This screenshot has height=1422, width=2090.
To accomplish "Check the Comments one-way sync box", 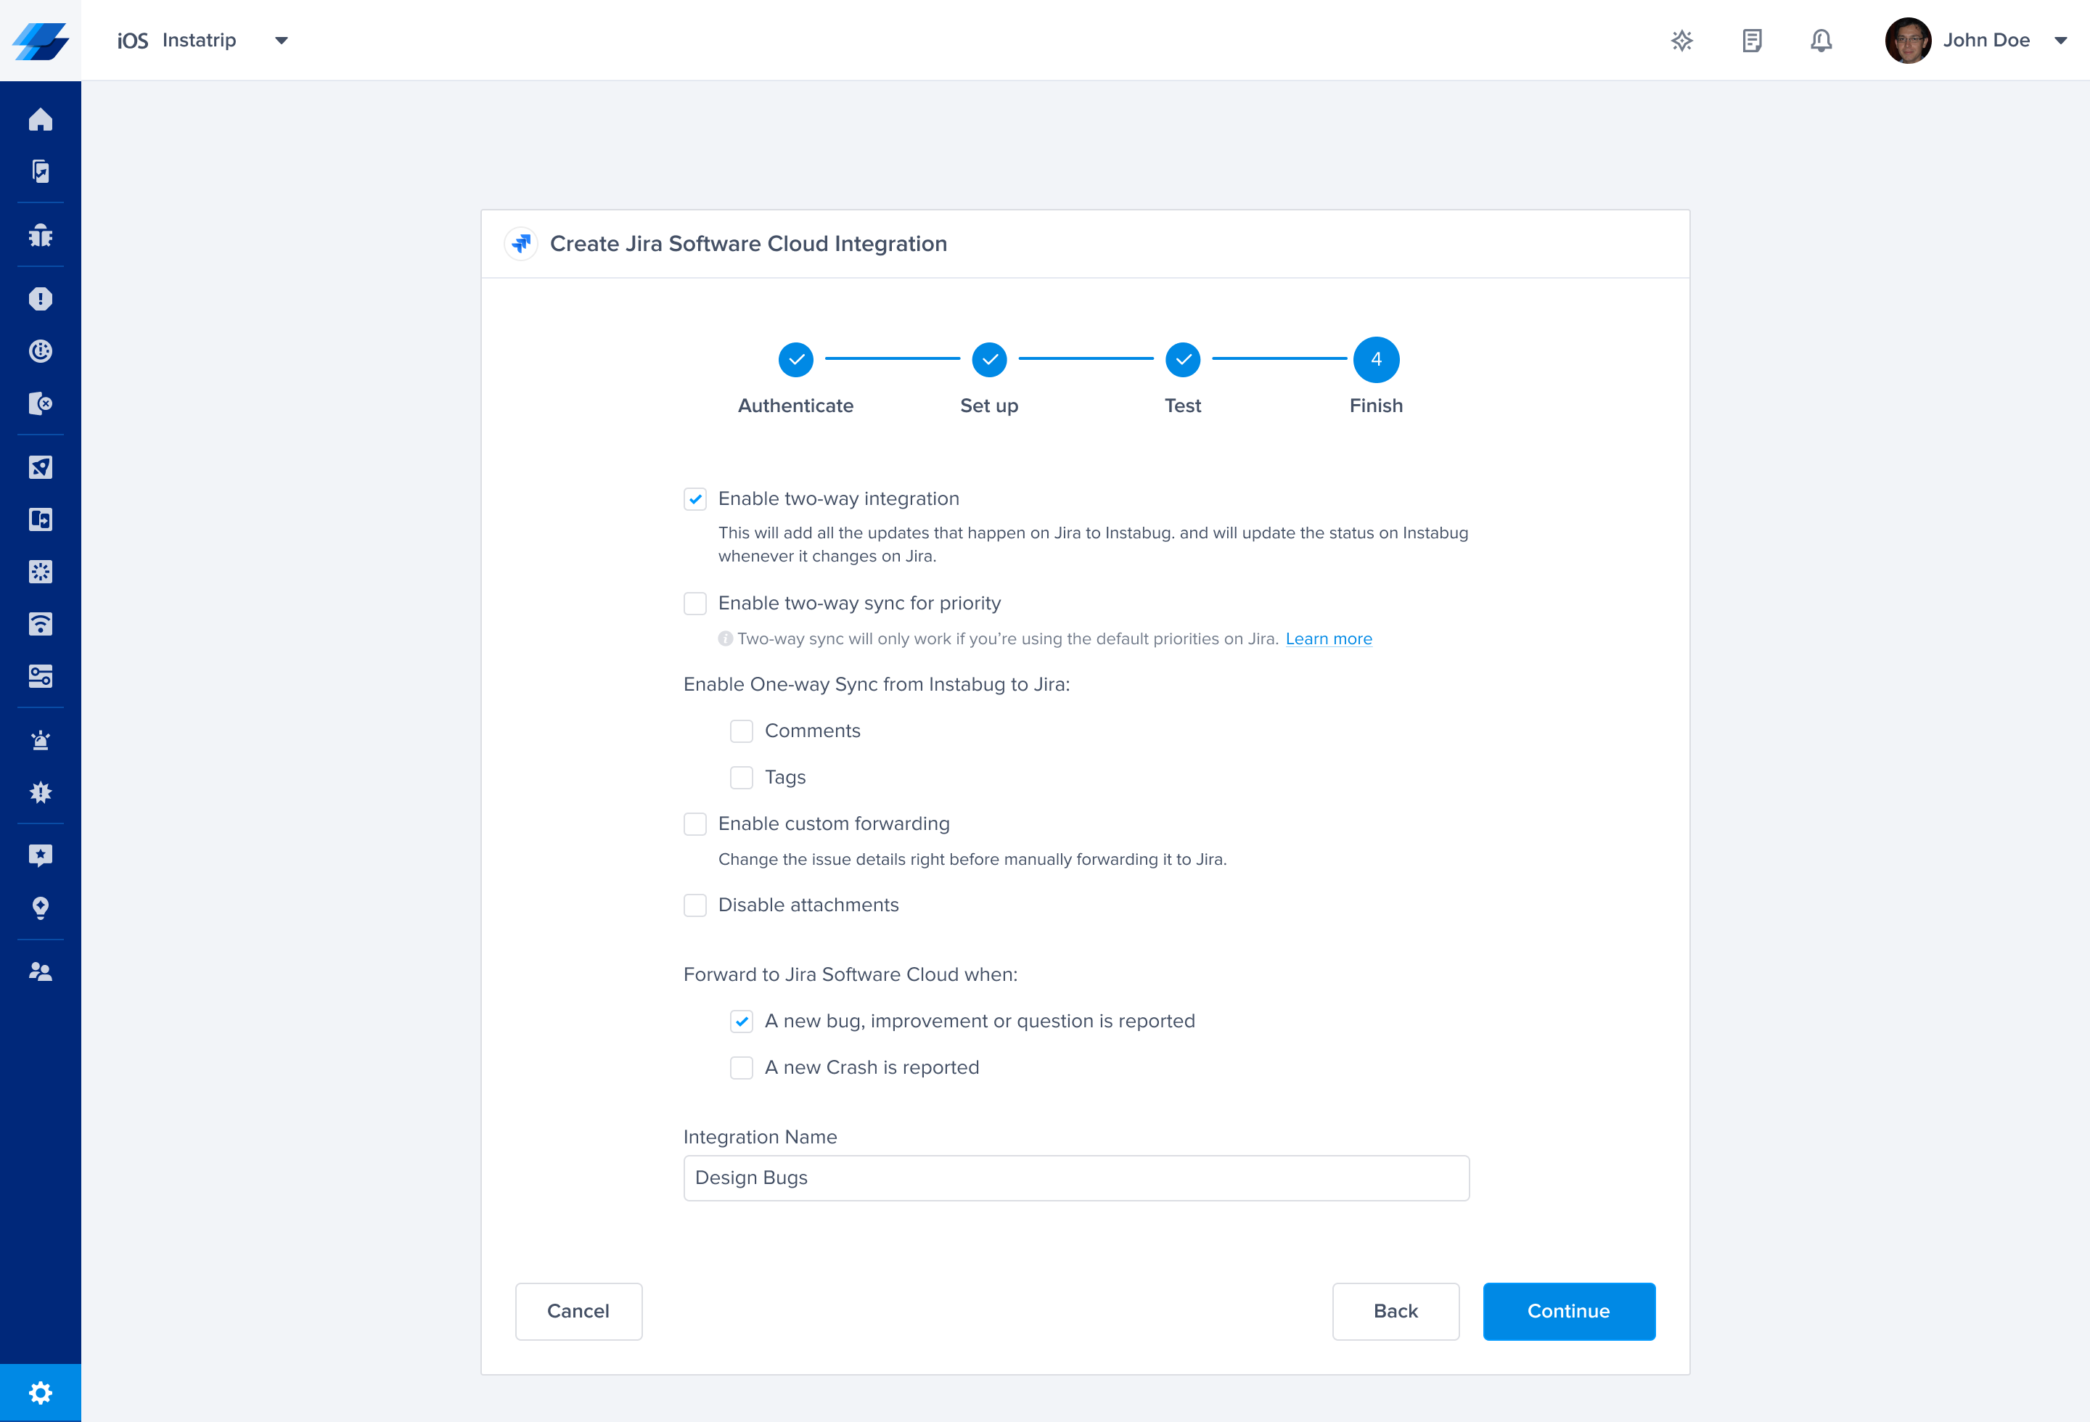I will (x=741, y=731).
